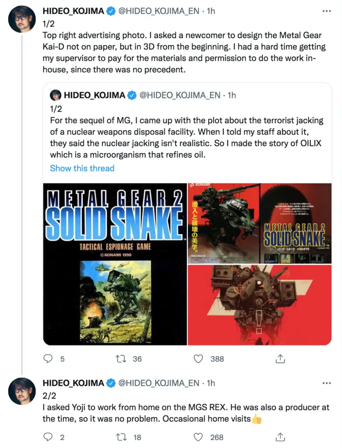Click the small avatar in the quoted tweet
Viewport: 342px width, 448px height.
coord(55,95)
